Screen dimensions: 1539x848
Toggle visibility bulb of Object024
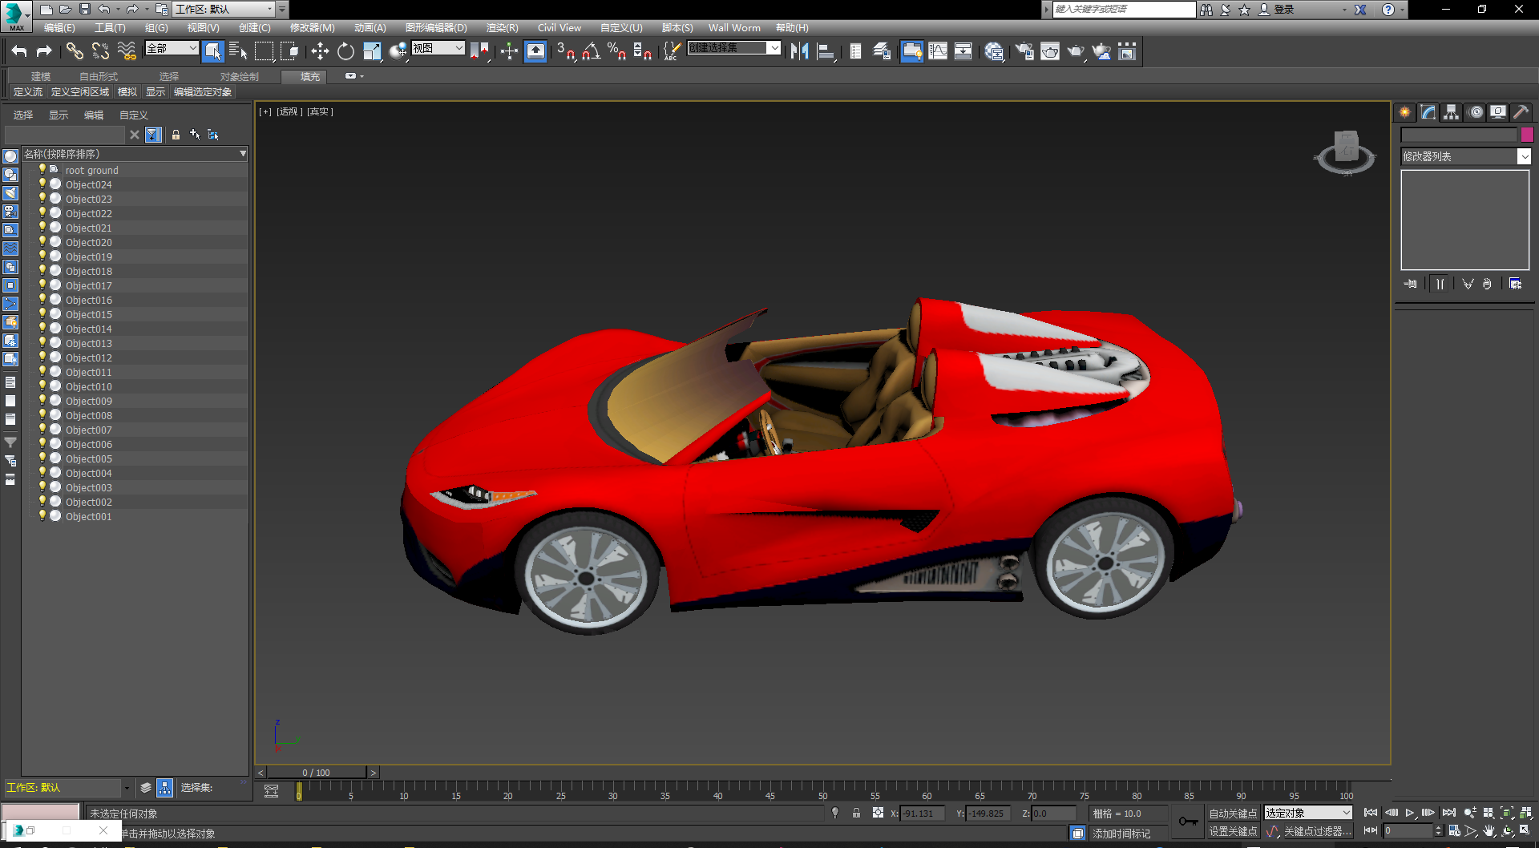42,184
